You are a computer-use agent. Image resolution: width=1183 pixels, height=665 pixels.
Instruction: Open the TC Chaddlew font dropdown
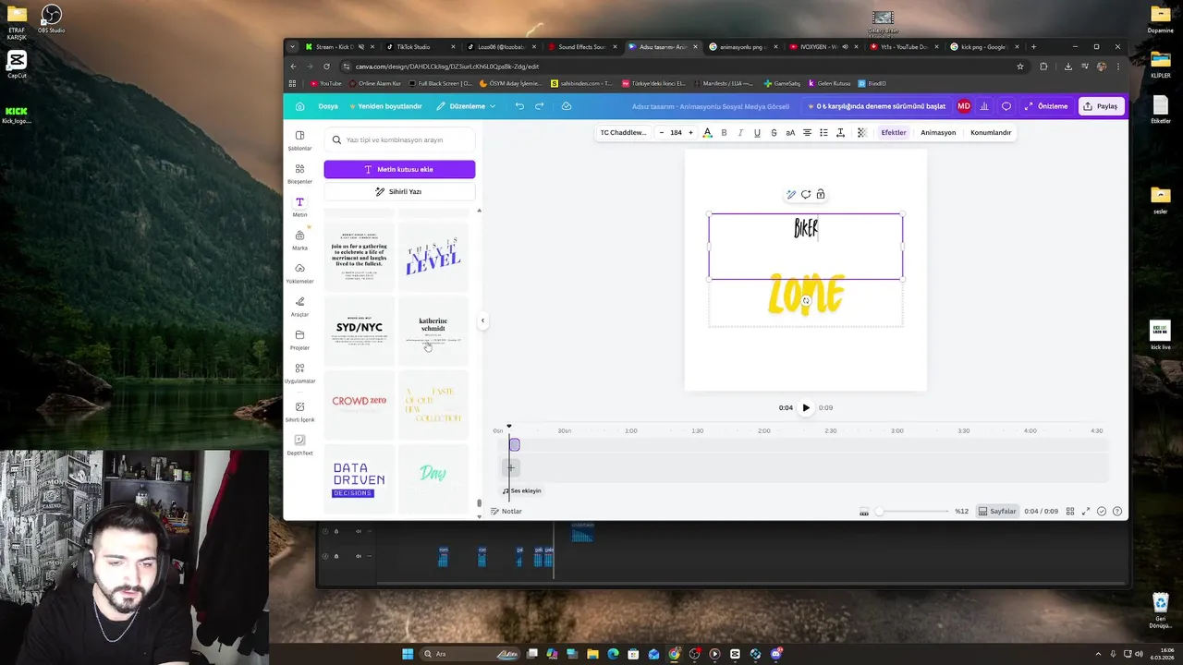click(624, 132)
